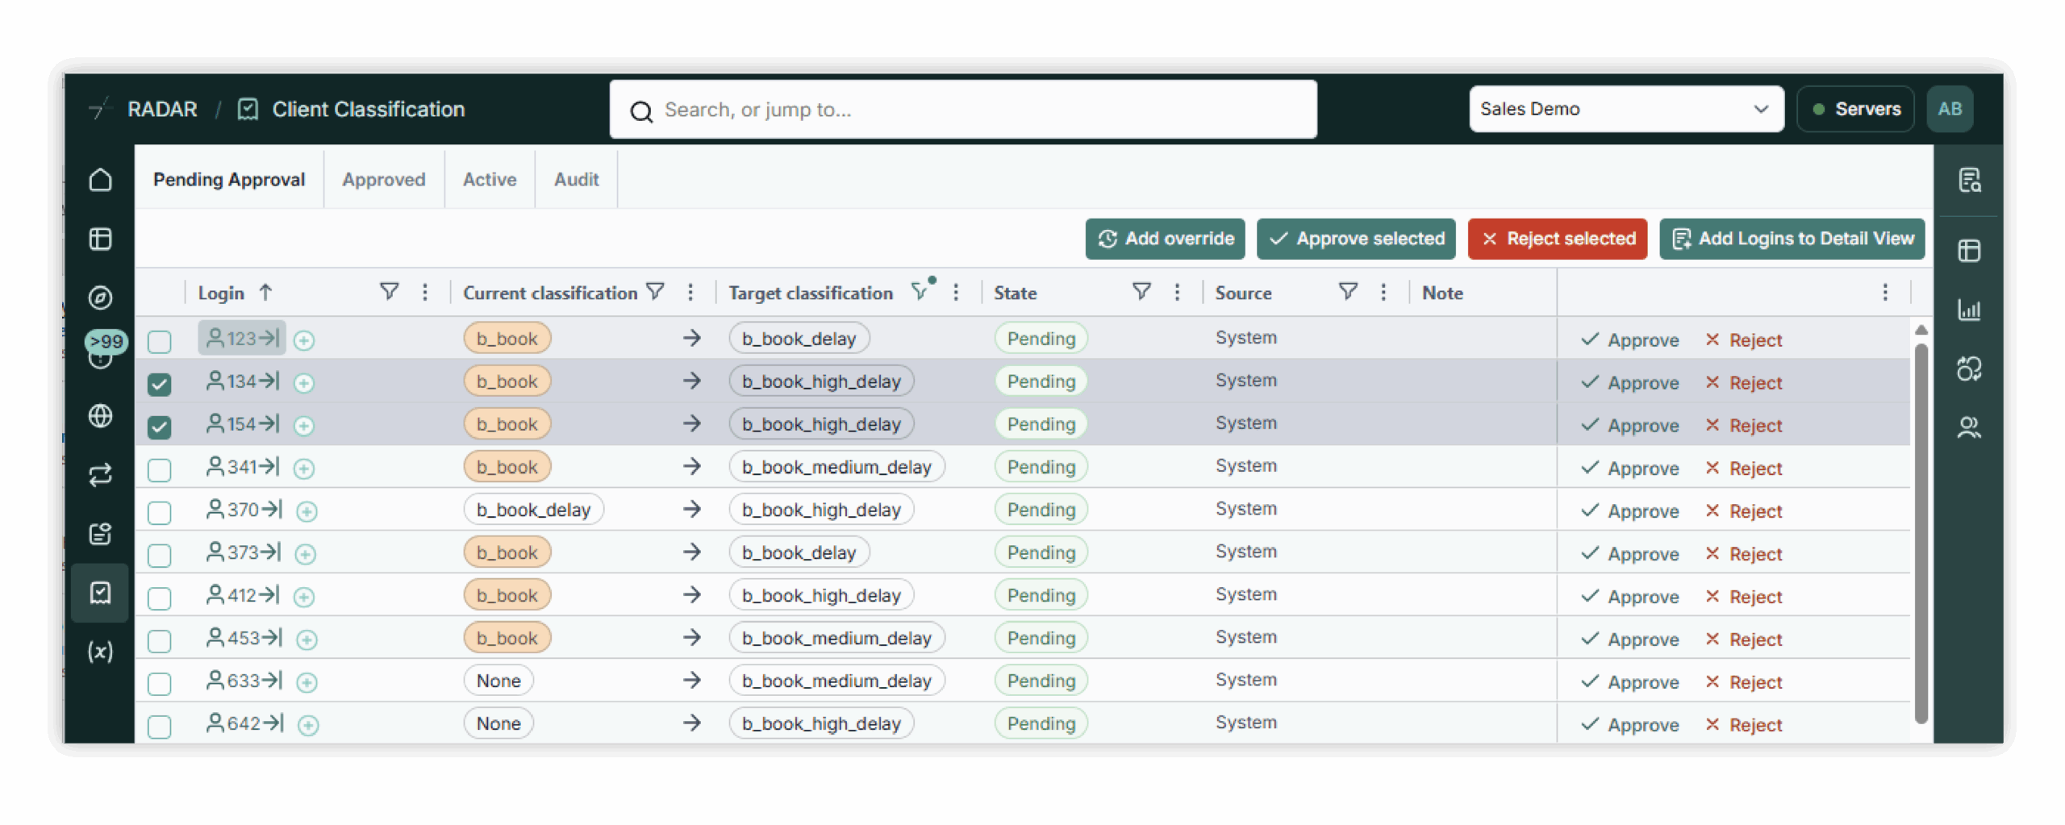Open the actions column options menu

pos(1885,292)
